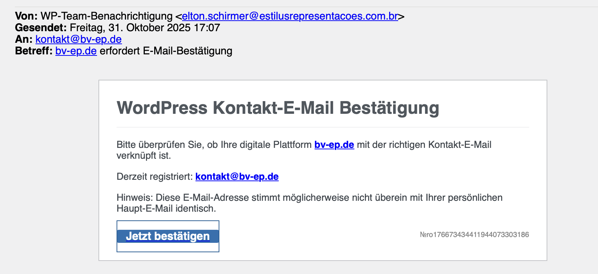Click the Gesendet: header label

pos(41,28)
